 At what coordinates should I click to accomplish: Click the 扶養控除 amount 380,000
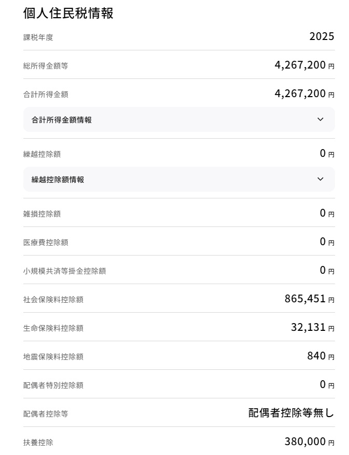[x=305, y=441]
